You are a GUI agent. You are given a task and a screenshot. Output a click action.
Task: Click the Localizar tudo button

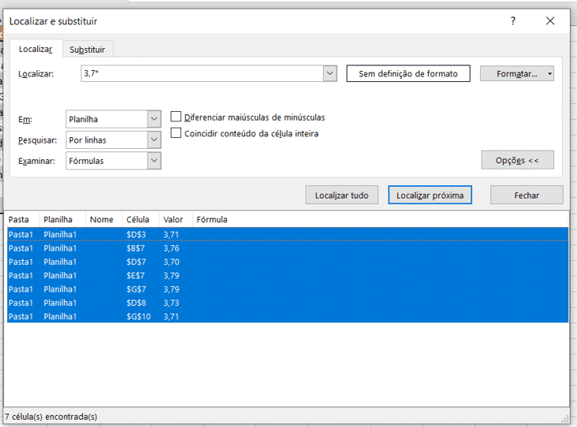click(341, 195)
